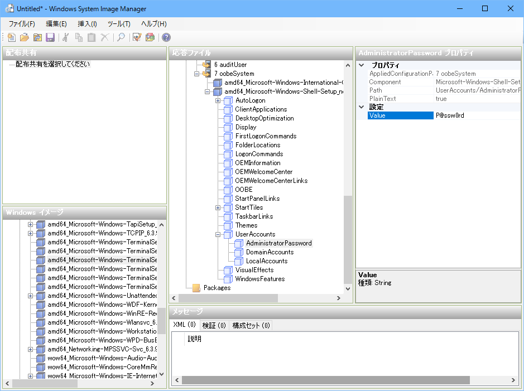Viewport: 524px width, 391px height.
Task: Save the answer file with the floppy icon
Action: click(x=50, y=37)
